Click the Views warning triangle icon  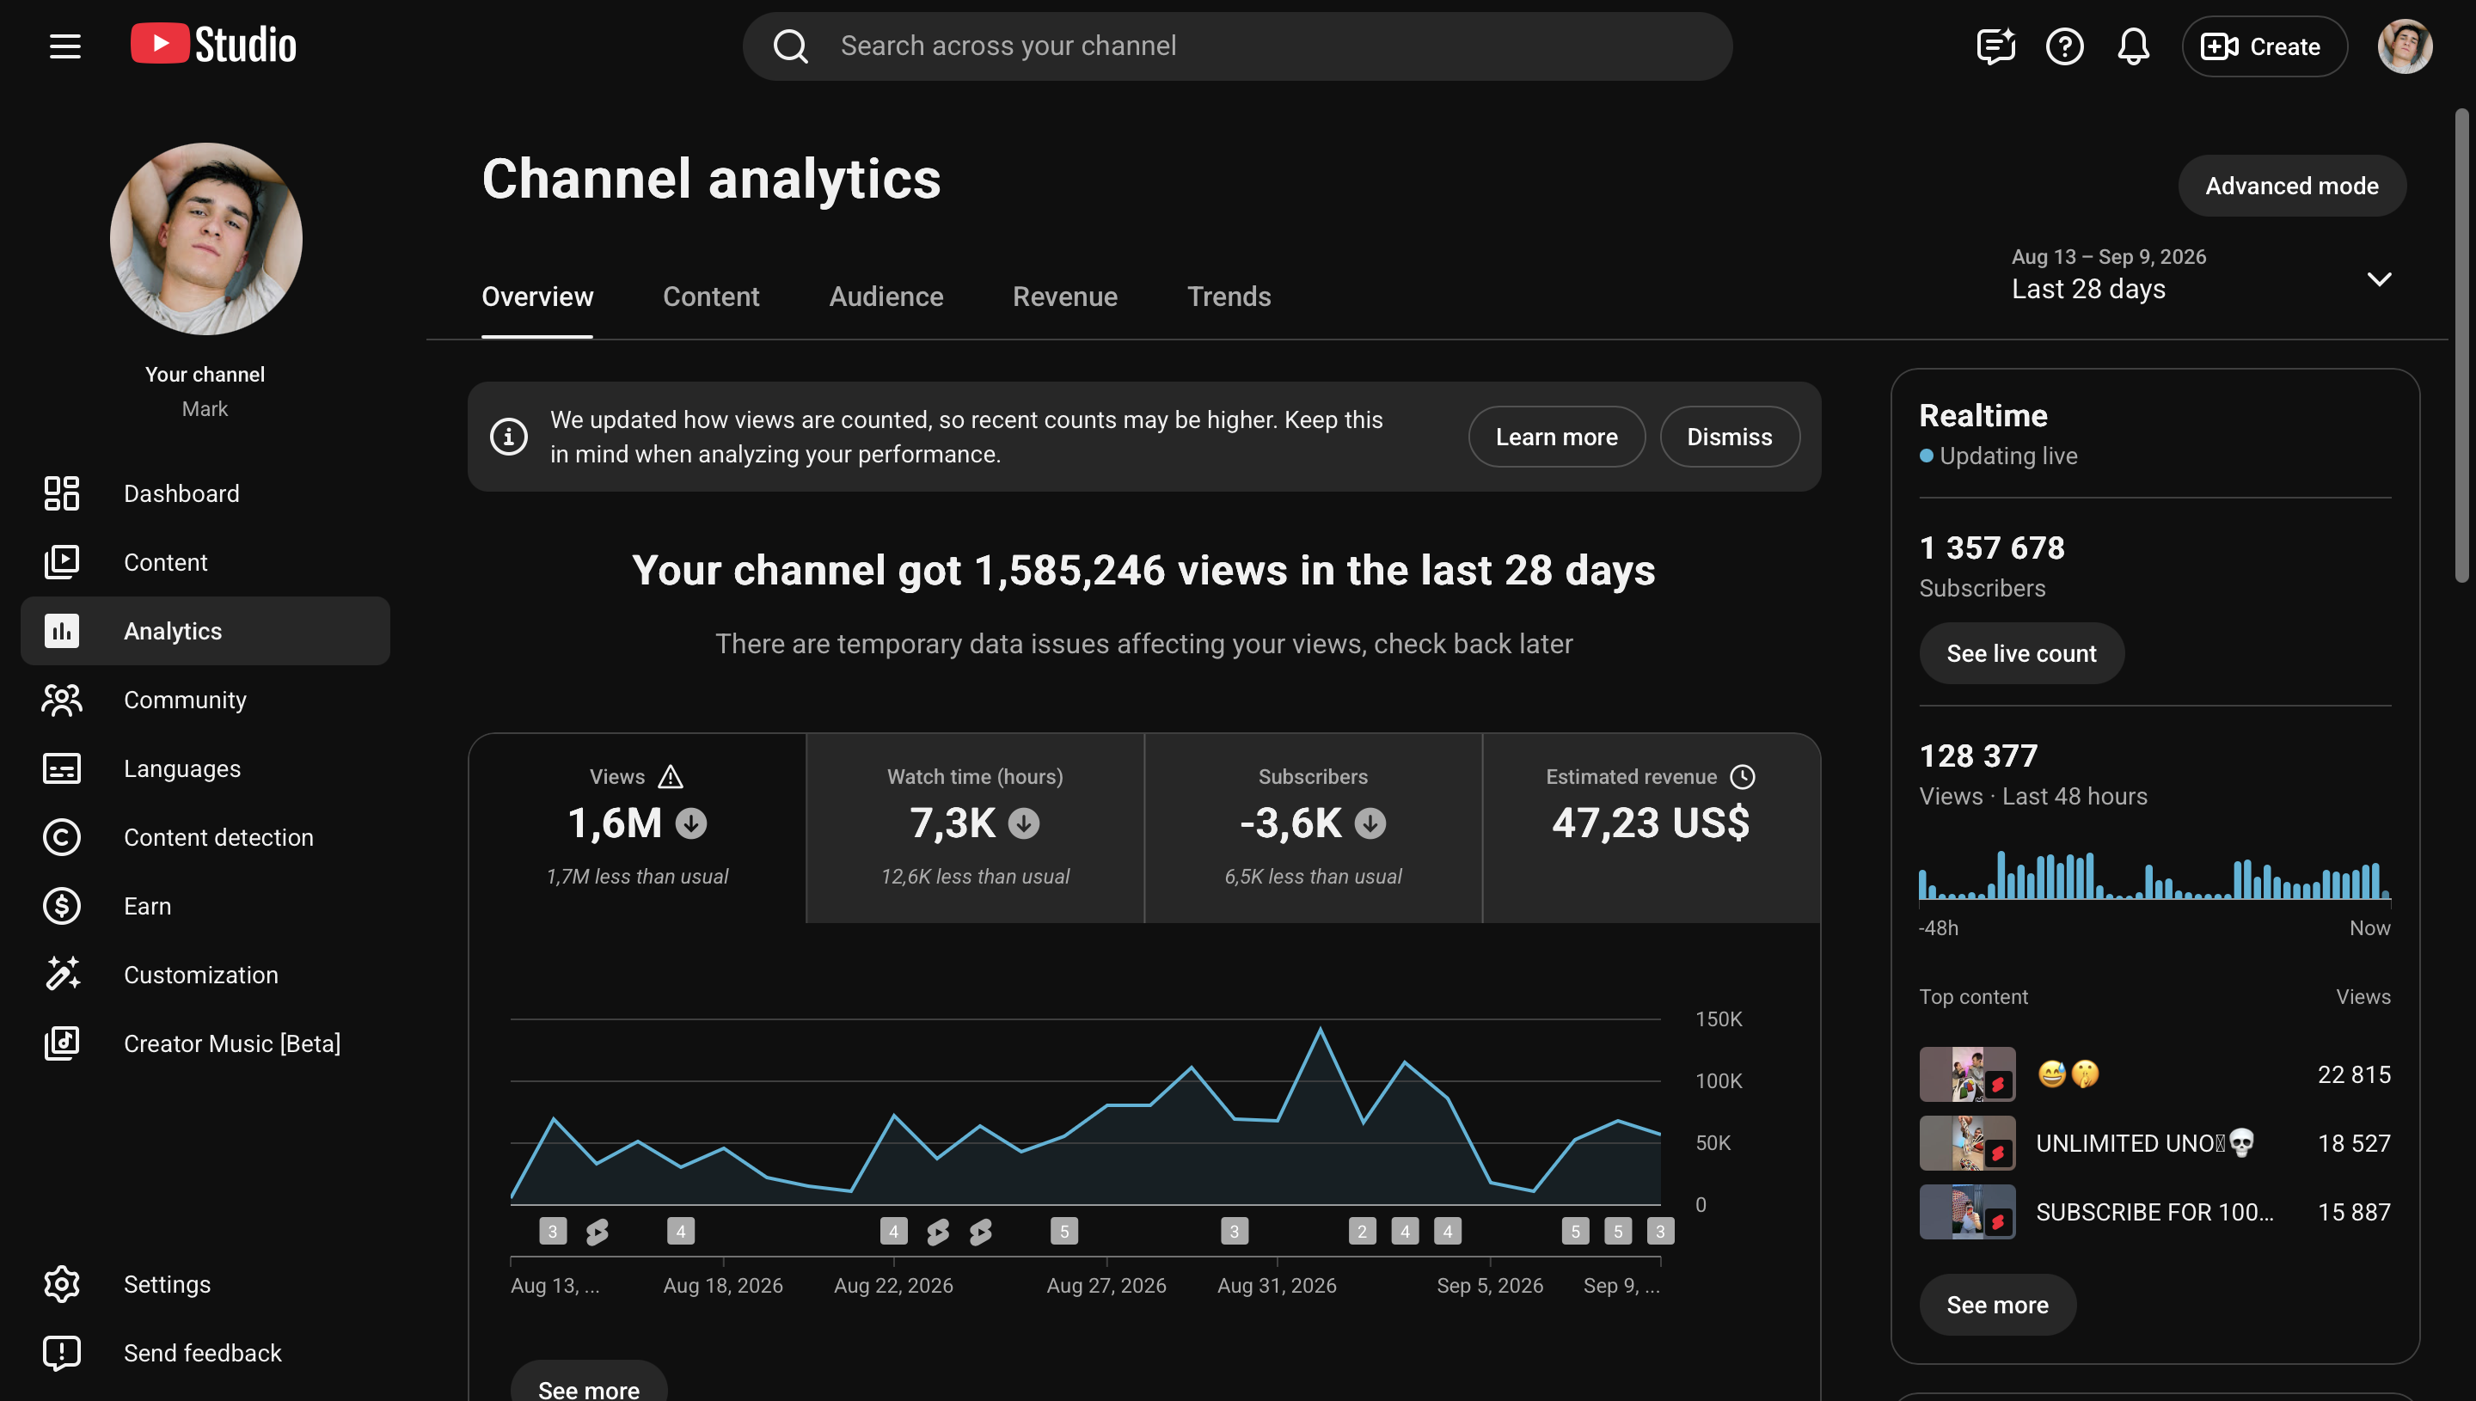(670, 776)
